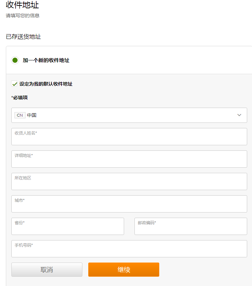Viewport: 252px width, 286px height.
Task: Click the checkmark inside the default address checkbox
Action: 14,83
